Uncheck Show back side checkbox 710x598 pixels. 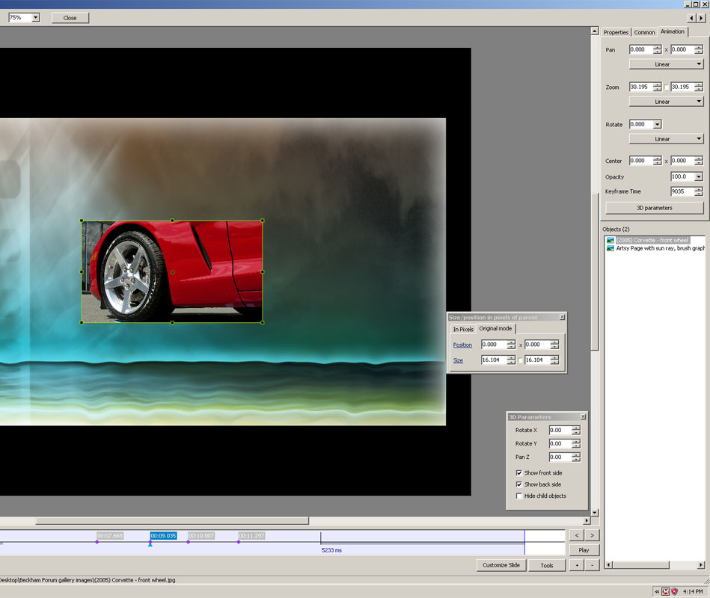(x=519, y=484)
